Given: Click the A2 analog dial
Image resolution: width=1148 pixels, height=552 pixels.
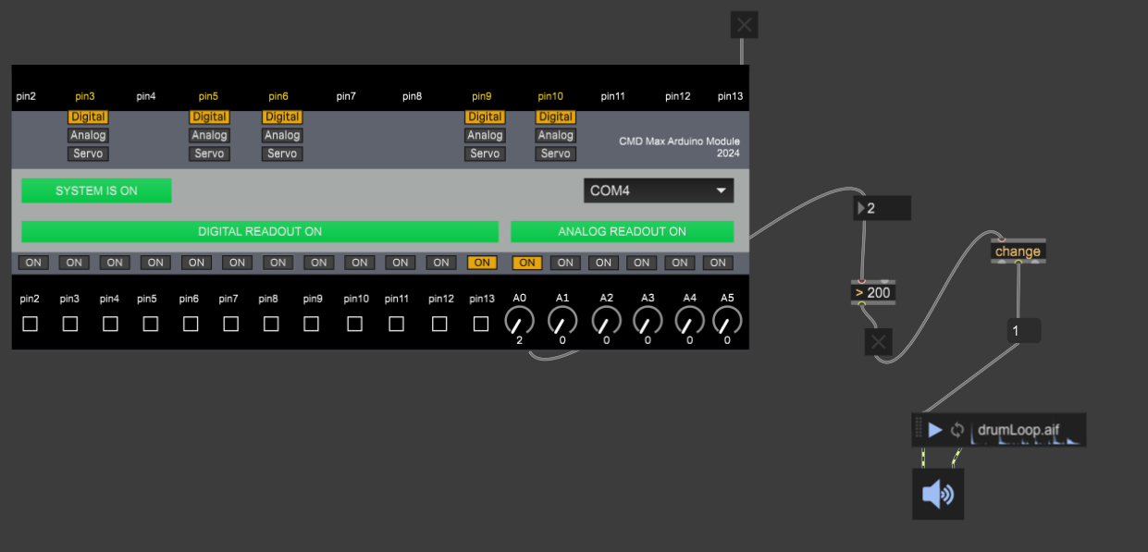Looking at the screenshot, I should [x=606, y=321].
